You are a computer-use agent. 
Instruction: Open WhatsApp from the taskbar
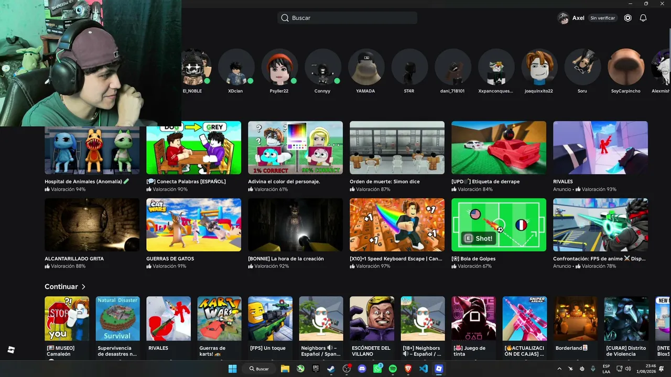(x=377, y=369)
